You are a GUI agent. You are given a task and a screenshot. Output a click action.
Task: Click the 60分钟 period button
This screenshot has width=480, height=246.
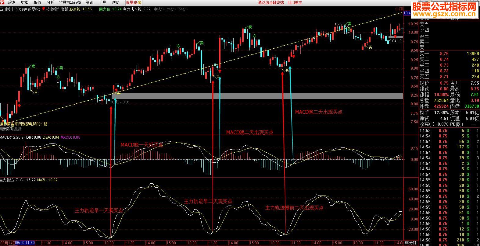[410, 243]
